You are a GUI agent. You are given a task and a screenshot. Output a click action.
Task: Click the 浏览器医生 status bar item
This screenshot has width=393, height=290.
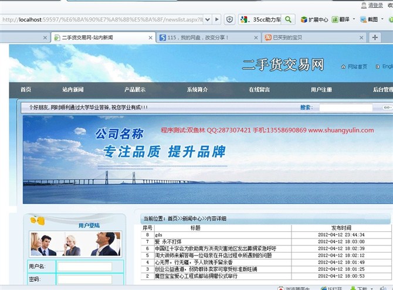pyautogui.click(x=294, y=288)
